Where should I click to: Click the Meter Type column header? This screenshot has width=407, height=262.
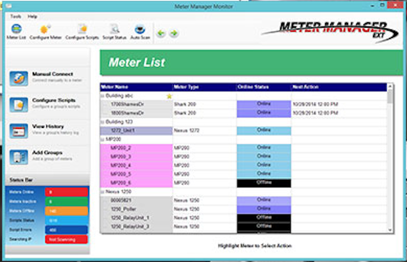tap(205, 87)
